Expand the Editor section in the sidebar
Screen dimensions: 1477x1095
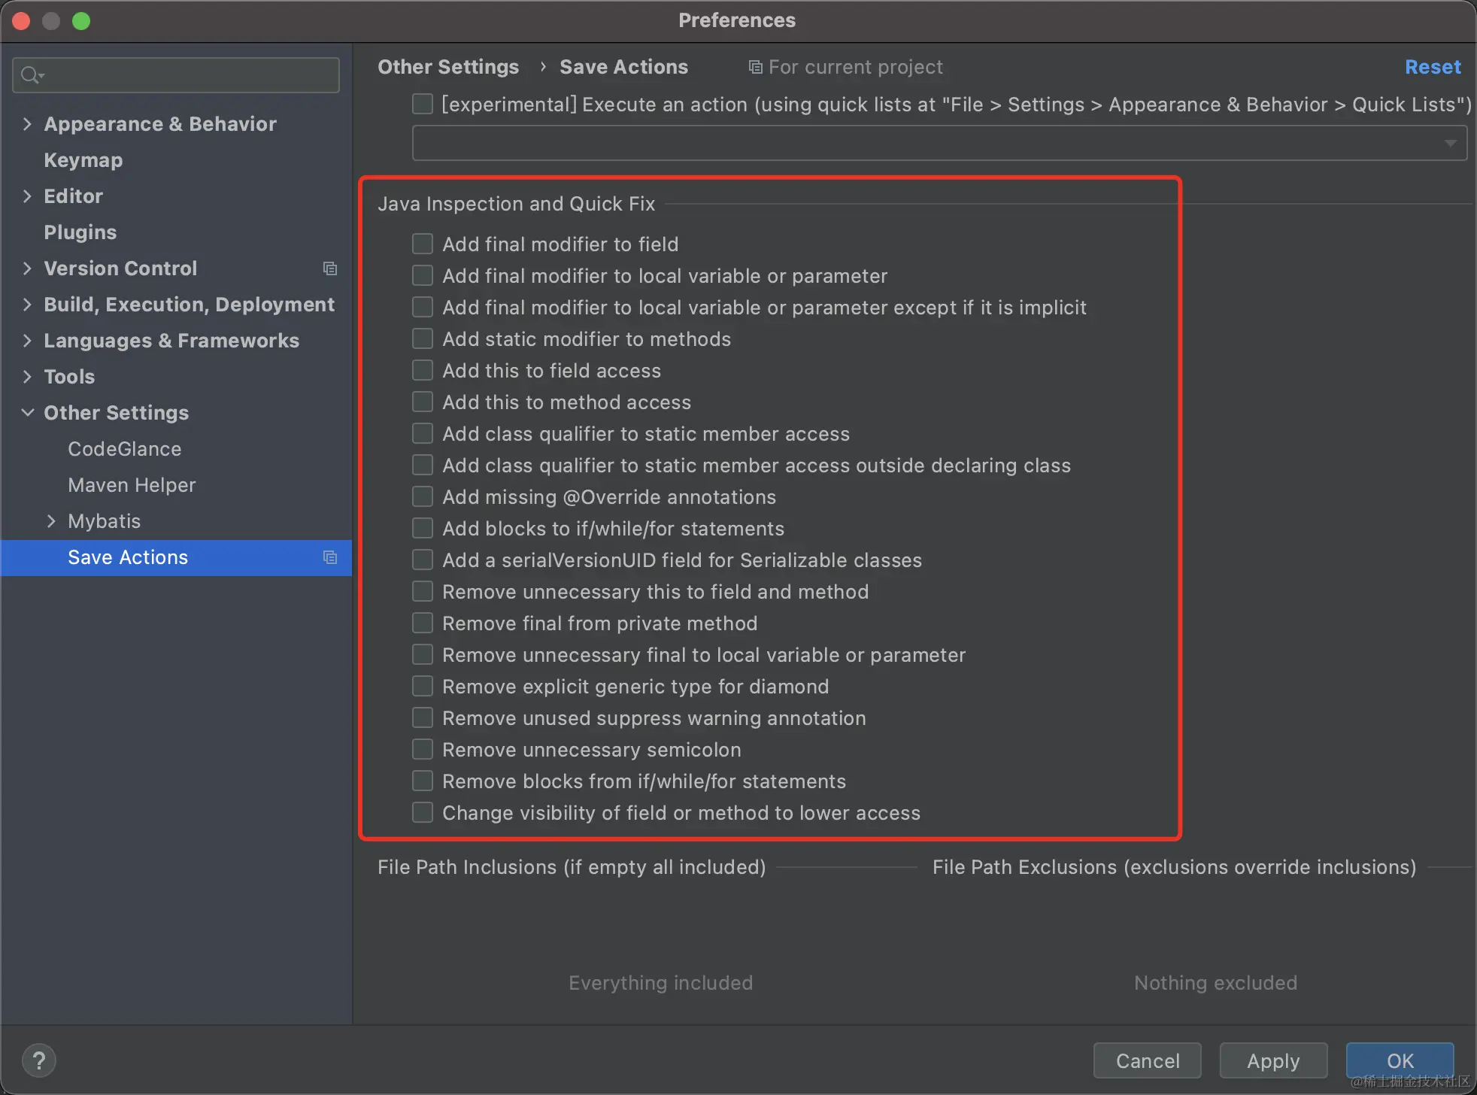(27, 196)
